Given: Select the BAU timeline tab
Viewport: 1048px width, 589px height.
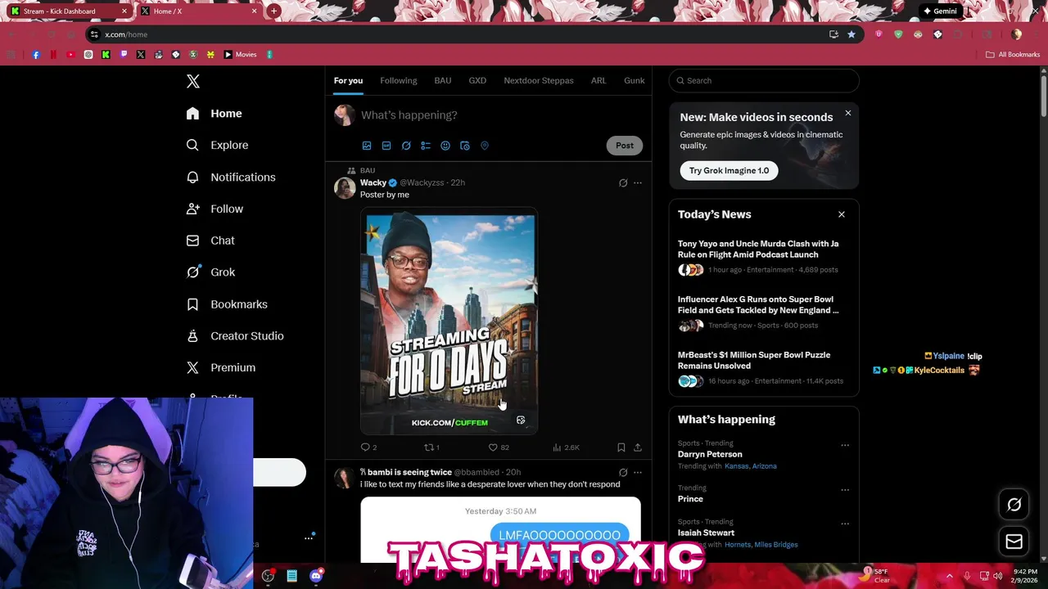Looking at the screenshot, I should point(443,80).
